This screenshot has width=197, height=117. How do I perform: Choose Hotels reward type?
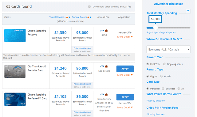tap(161, 76)
